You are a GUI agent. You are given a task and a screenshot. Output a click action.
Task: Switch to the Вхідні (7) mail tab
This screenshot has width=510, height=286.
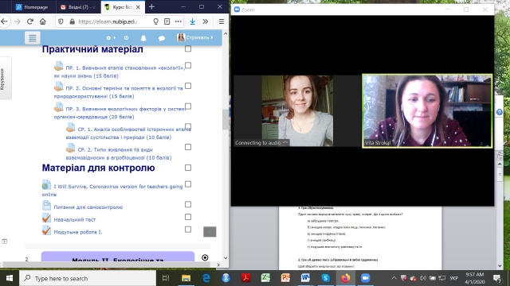pyautogui.click(x=78, y=7)
